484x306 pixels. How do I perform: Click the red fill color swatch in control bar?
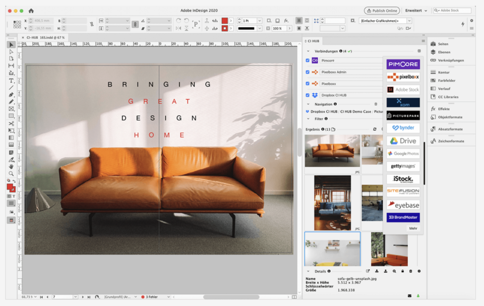coord(225,21)
